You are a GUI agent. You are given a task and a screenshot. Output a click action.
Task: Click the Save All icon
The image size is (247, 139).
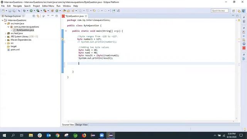(x=14, y=11)
